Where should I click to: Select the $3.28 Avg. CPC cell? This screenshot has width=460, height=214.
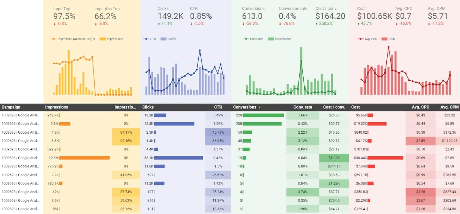point(420,192)
